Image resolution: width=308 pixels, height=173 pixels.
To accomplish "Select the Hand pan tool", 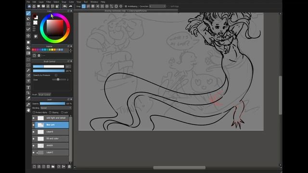I will click(x=28, y=110).
